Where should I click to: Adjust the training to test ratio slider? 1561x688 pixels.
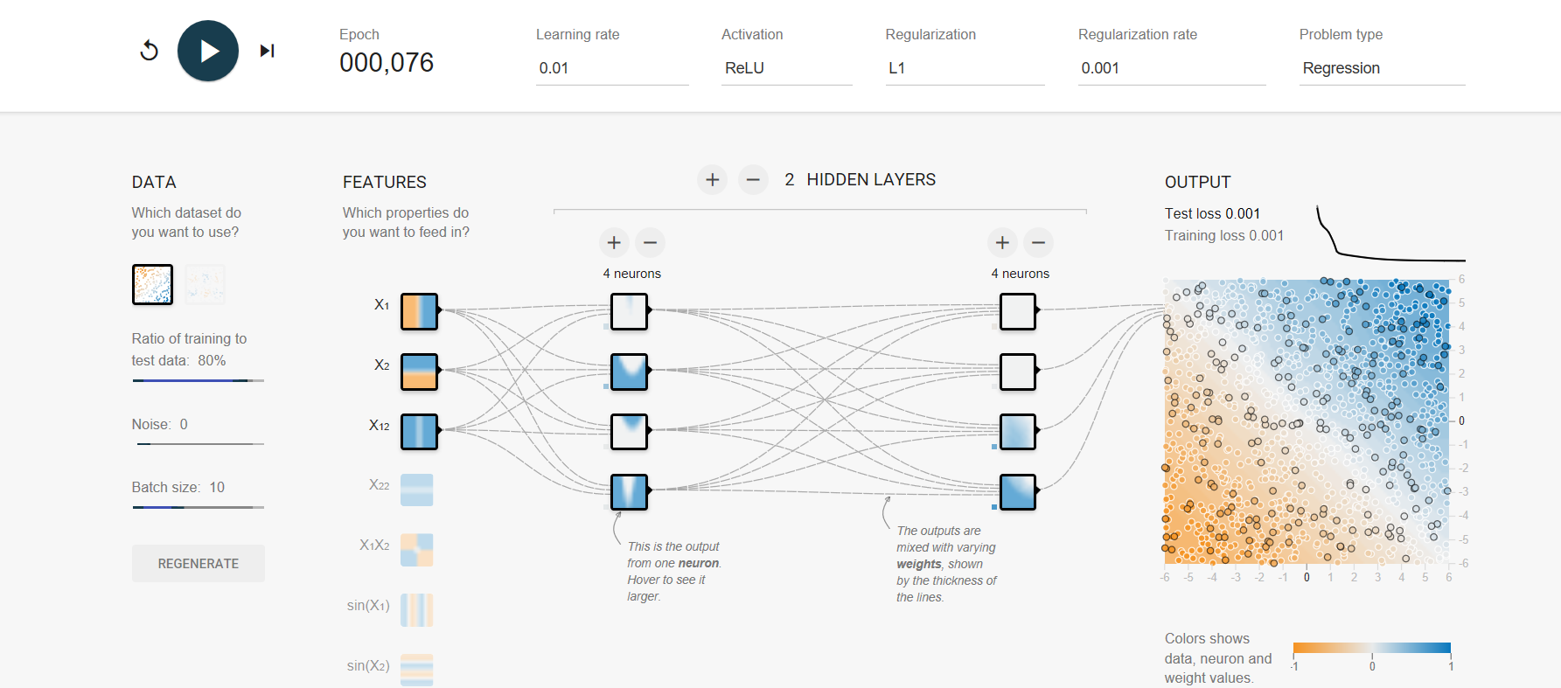click(199, 380)
